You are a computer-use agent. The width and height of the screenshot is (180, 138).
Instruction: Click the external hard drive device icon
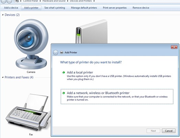pos(92,31)
